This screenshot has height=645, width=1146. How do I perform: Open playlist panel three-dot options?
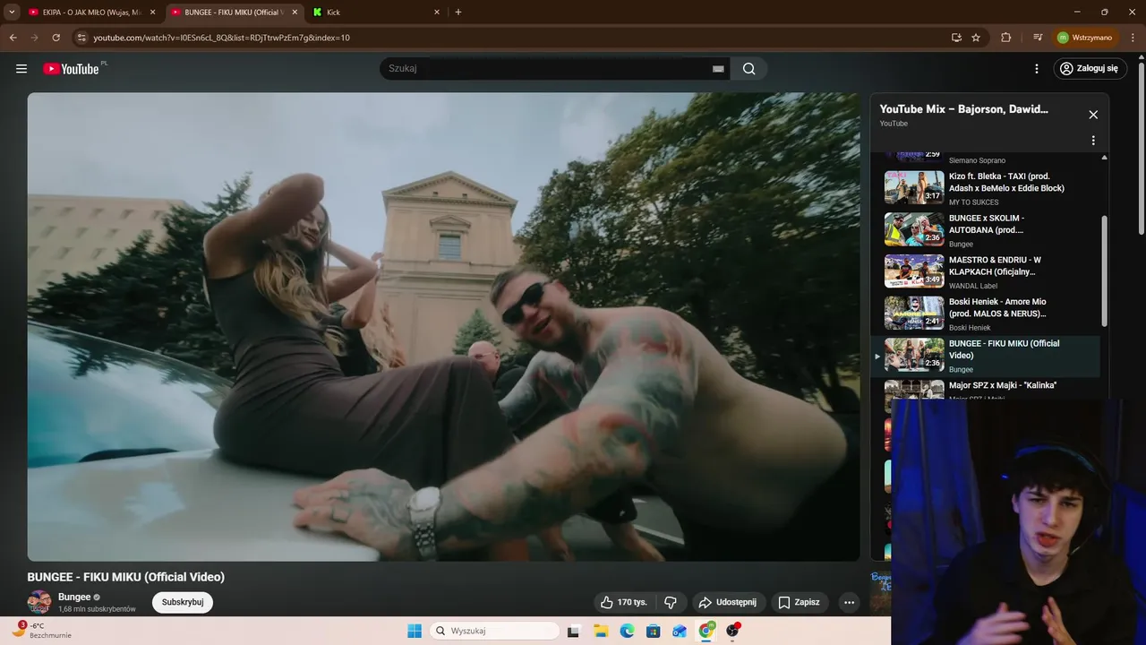1093,141
